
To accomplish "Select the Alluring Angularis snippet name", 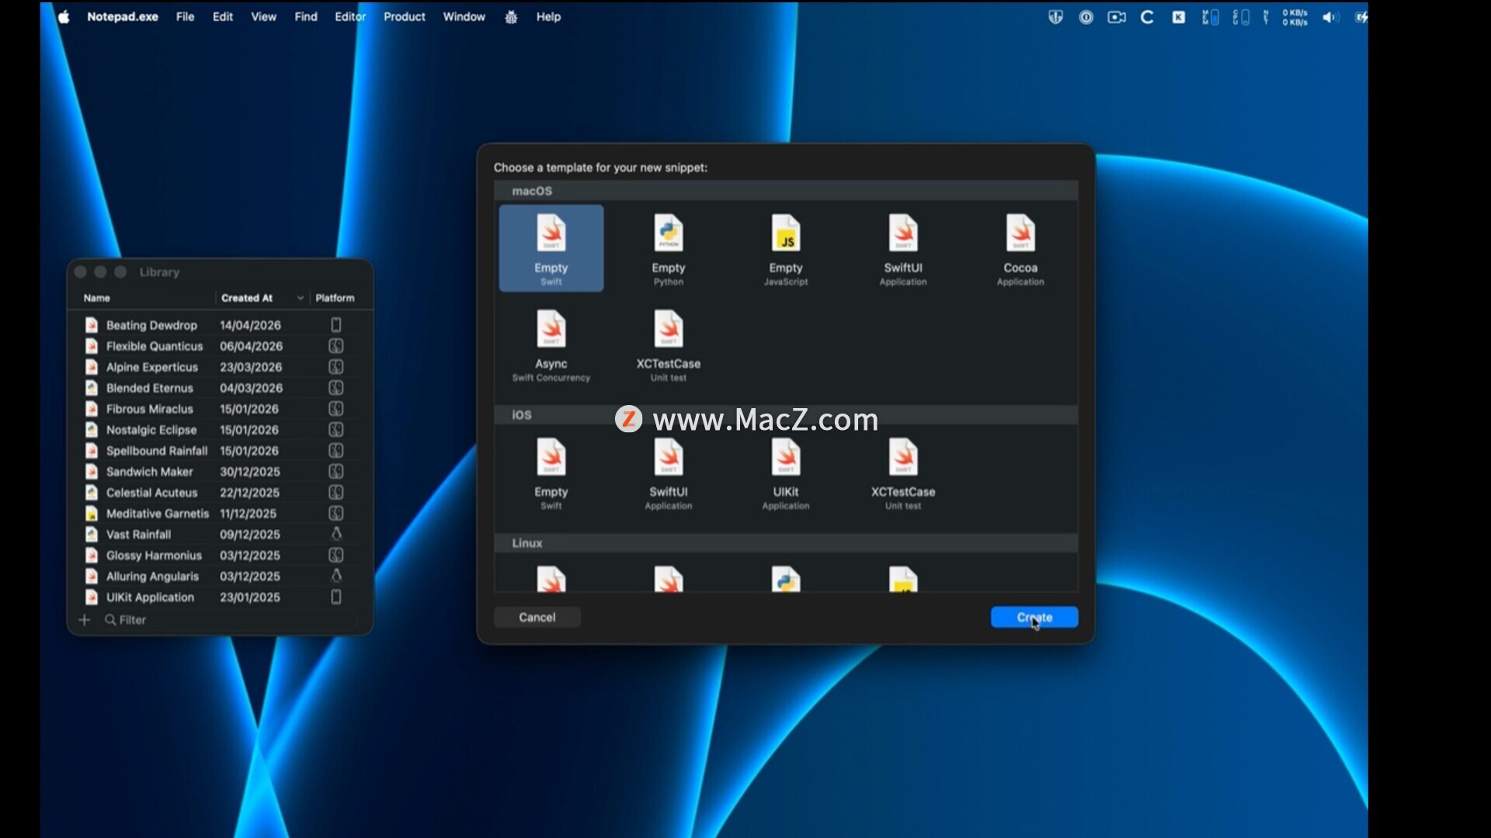I will coord(153,577).
